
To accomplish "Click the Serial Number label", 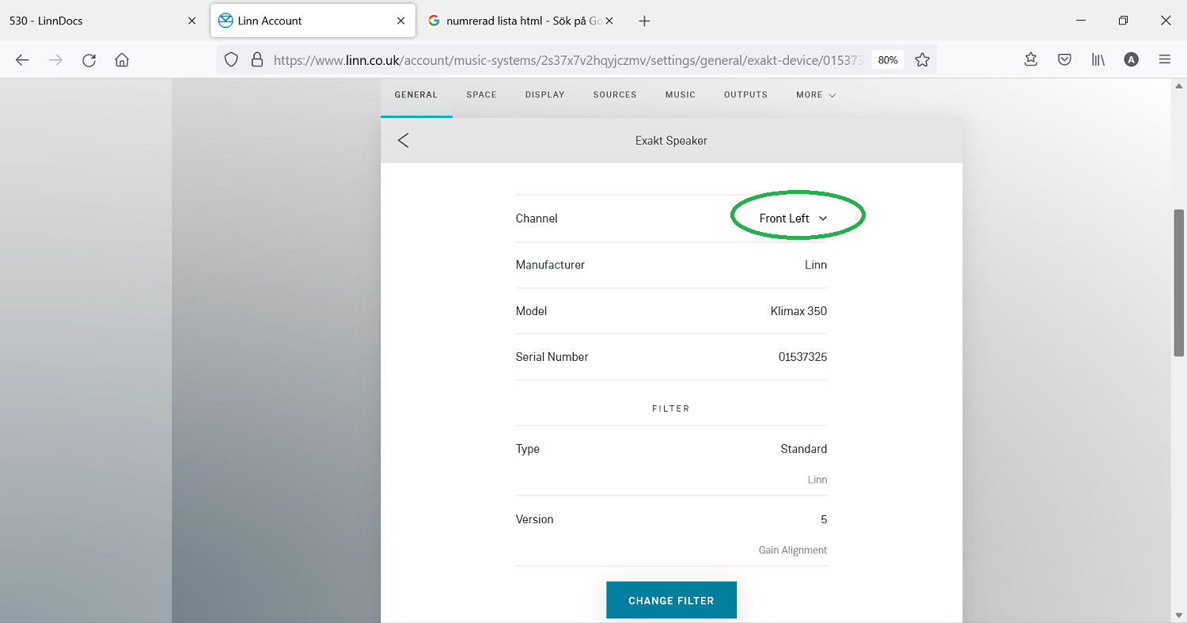I will click(552, 357).
